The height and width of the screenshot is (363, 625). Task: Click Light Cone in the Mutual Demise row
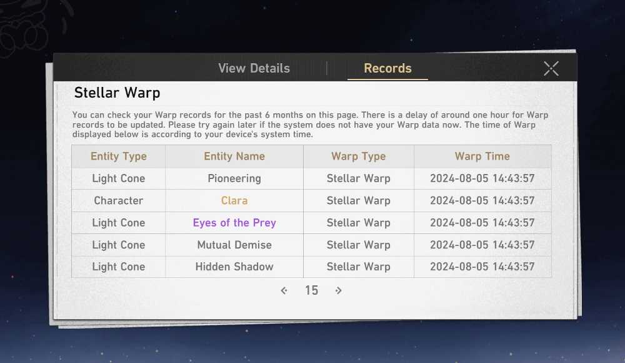point(118,245)
